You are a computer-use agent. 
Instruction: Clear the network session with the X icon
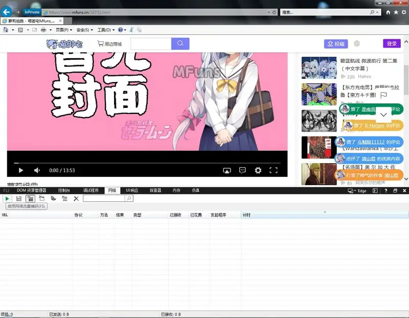click(x=76, y=199)
